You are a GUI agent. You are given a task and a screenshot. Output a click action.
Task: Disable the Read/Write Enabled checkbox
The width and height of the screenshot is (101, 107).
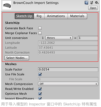tap(40, 89)
